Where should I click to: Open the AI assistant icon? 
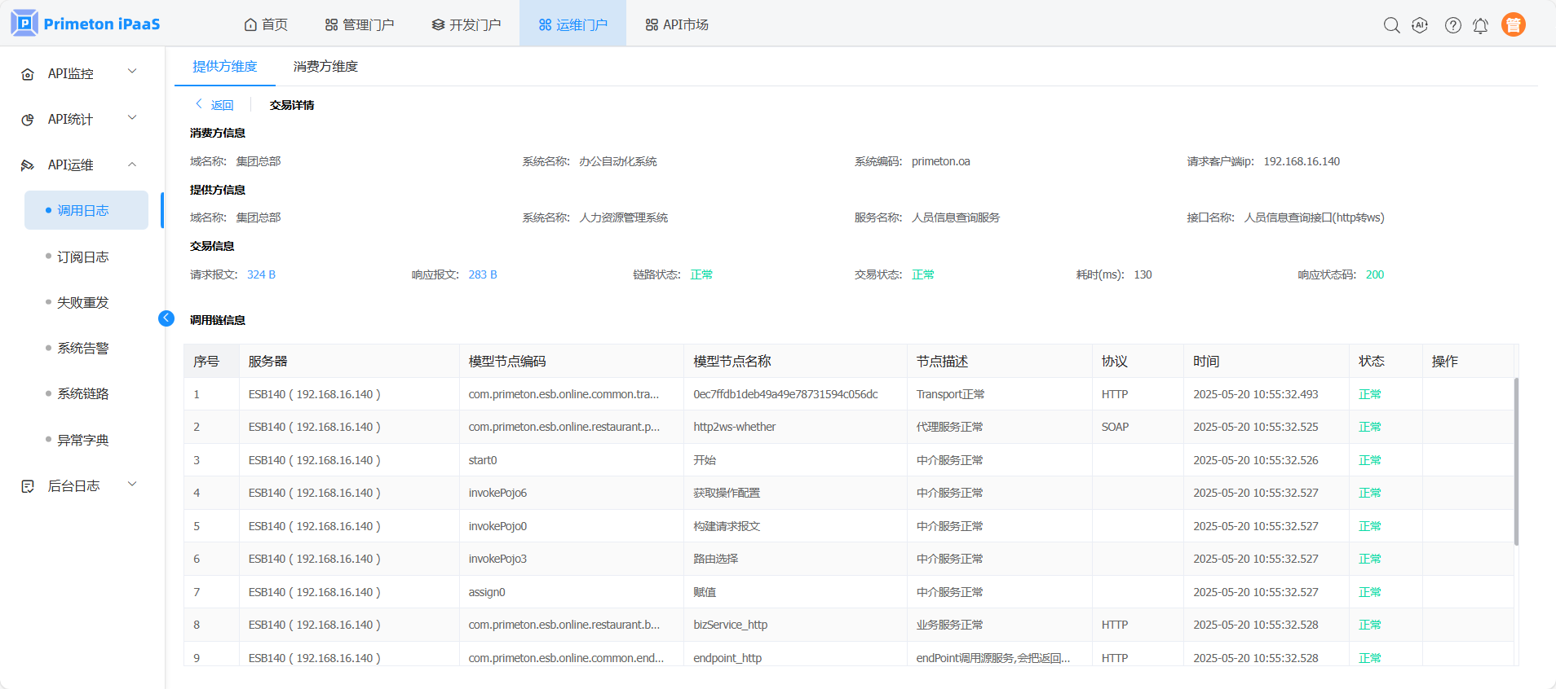(1420, 25)
